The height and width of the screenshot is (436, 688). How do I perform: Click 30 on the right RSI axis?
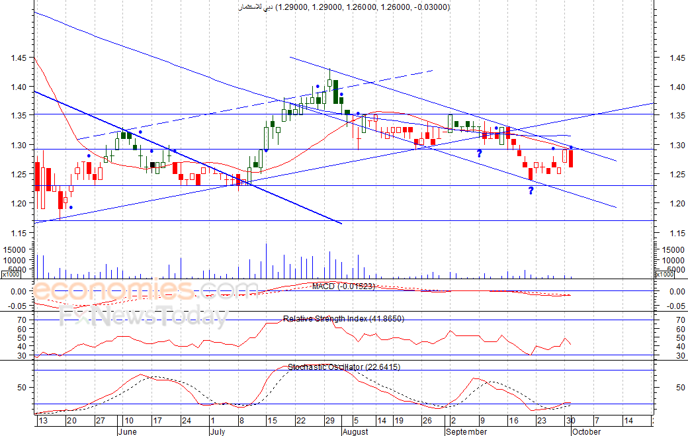pyautogui.click(x=681, y=356)
